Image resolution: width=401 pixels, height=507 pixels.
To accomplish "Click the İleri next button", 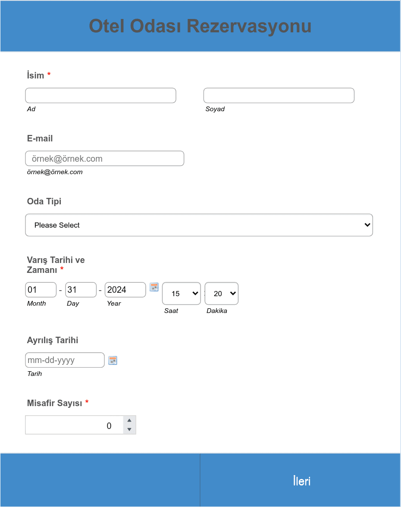I will coord(301,480).
